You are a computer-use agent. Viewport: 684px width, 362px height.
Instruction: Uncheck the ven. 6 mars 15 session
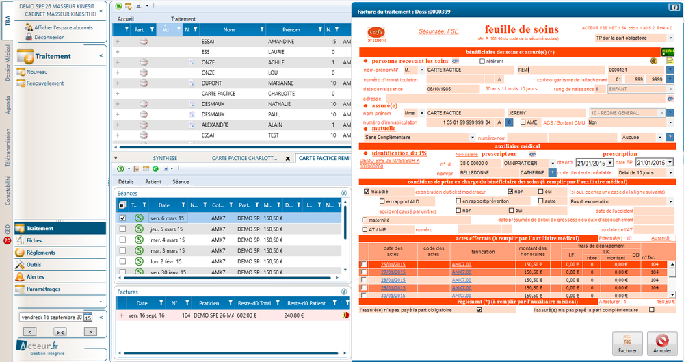click(122, 218)
